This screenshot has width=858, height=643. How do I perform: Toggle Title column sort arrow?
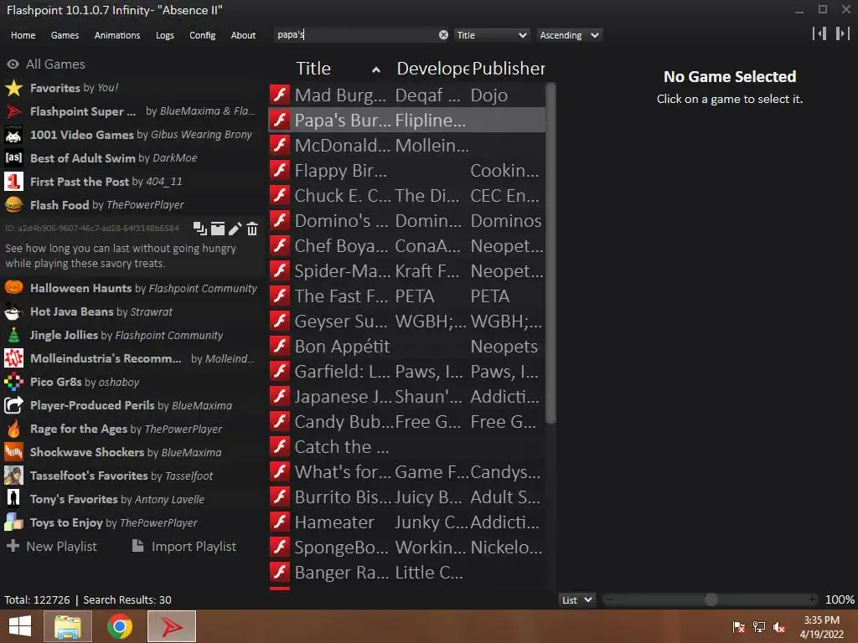coord(376,69)
